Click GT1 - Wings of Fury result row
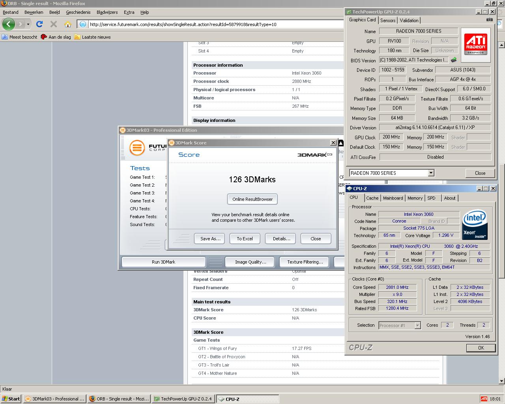Screen dimensions: 505x404 (315, 348)
